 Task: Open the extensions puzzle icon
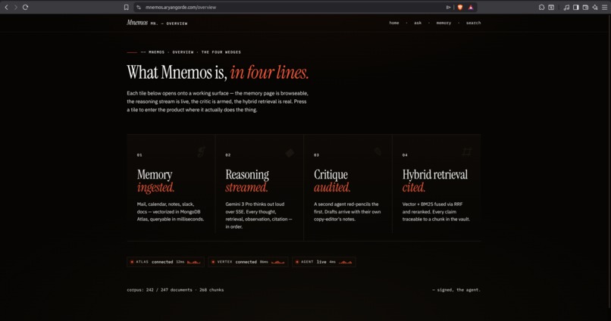point(542,7)
